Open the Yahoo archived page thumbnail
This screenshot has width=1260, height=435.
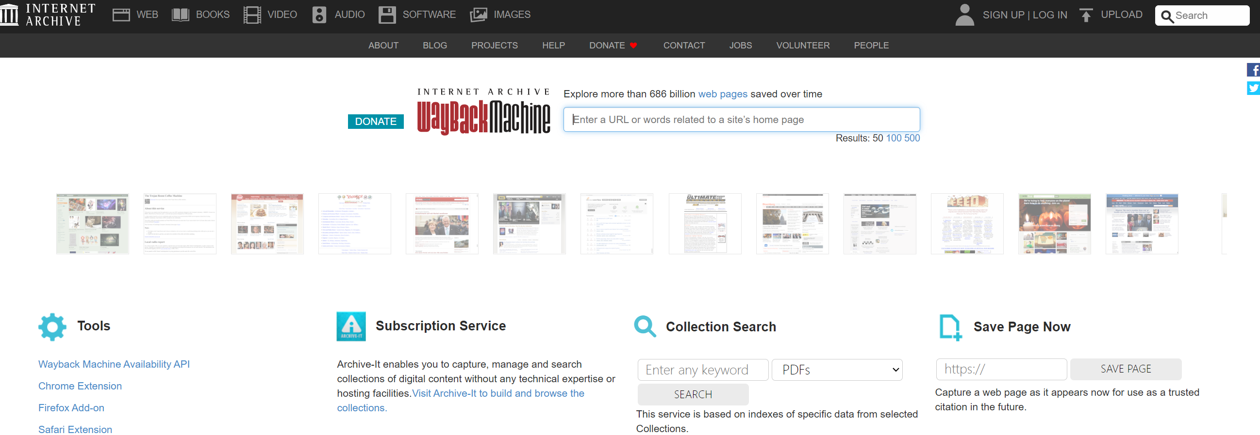point(355,224)
